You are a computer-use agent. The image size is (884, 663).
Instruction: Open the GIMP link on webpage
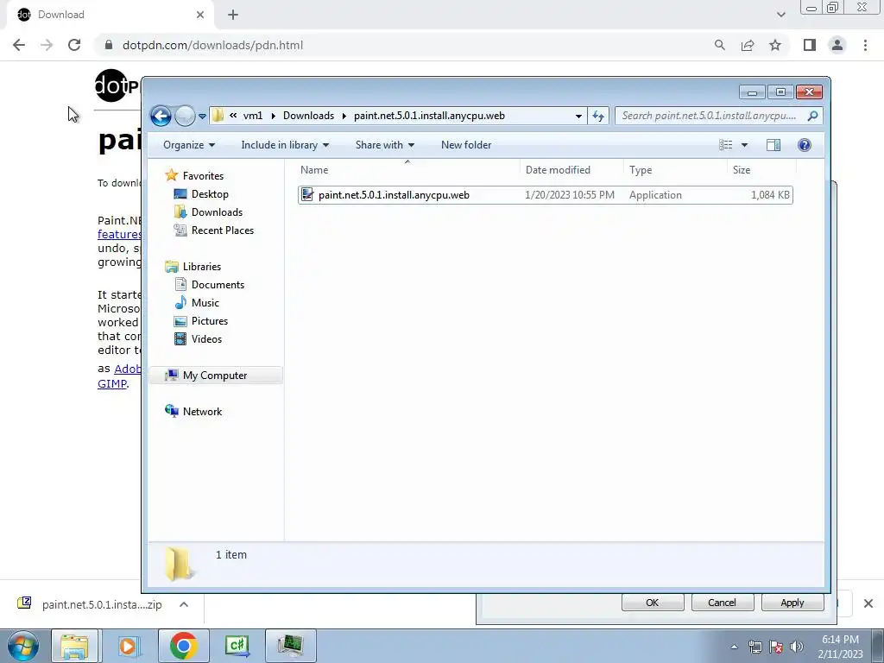112,384
